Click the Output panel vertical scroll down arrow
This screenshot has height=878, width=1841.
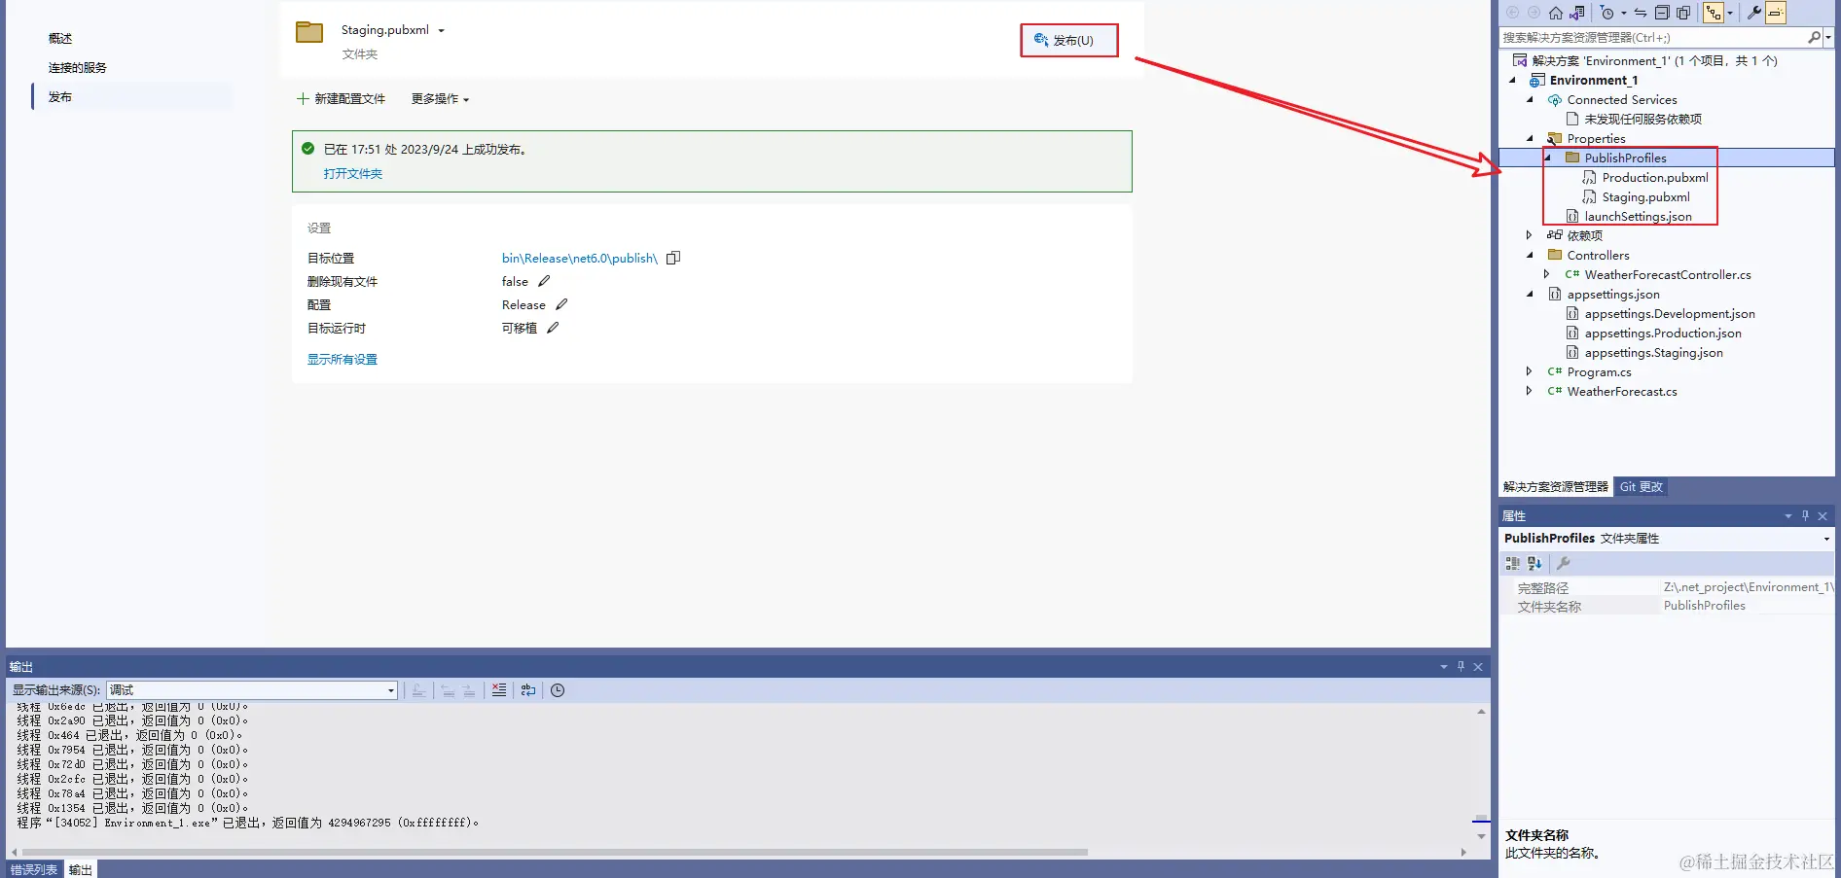pyautogui.click(x=1481, y=836)
